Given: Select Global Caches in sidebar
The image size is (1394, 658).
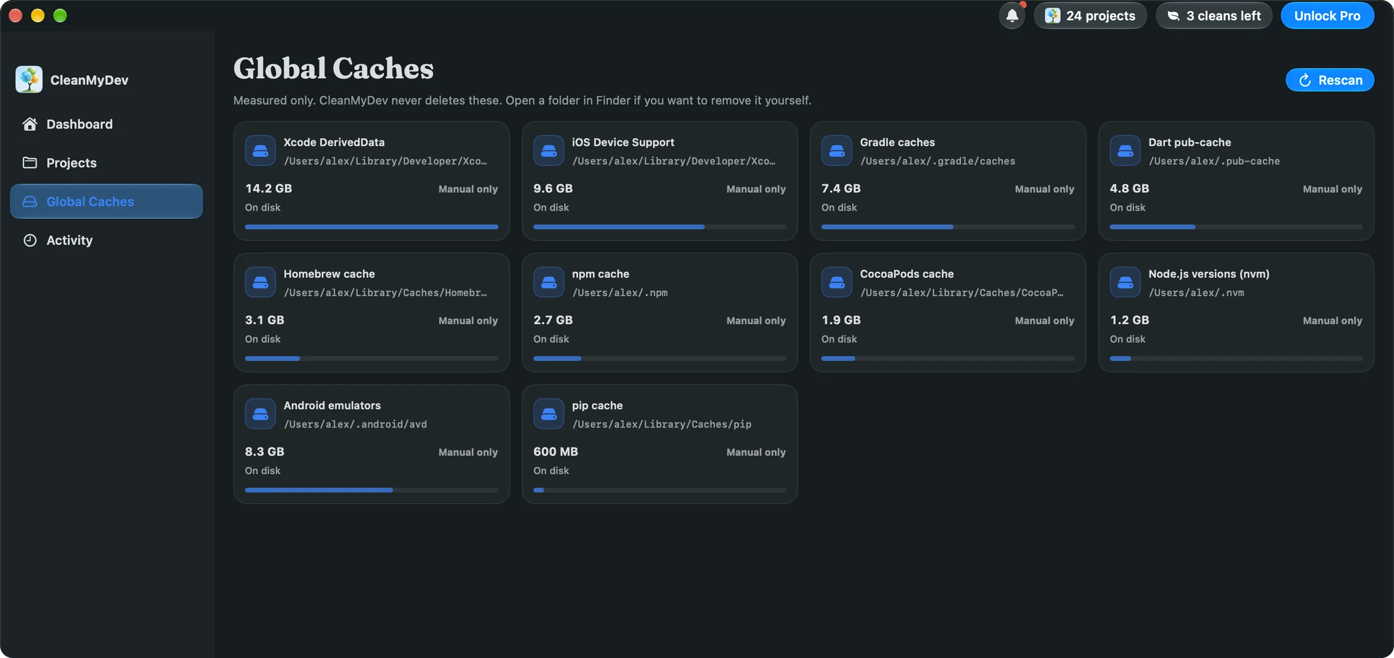Looking at the screenshot, I should coord(106,202).
